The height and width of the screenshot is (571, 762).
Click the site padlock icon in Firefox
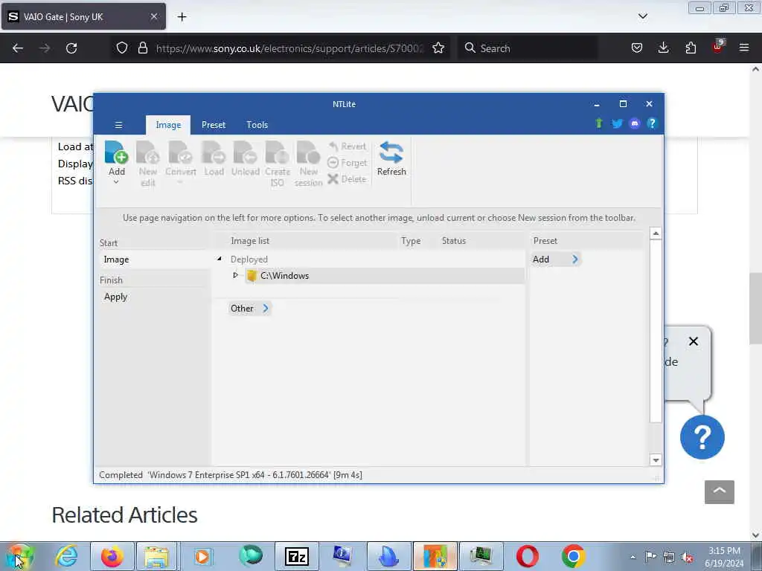pos(142,48)
